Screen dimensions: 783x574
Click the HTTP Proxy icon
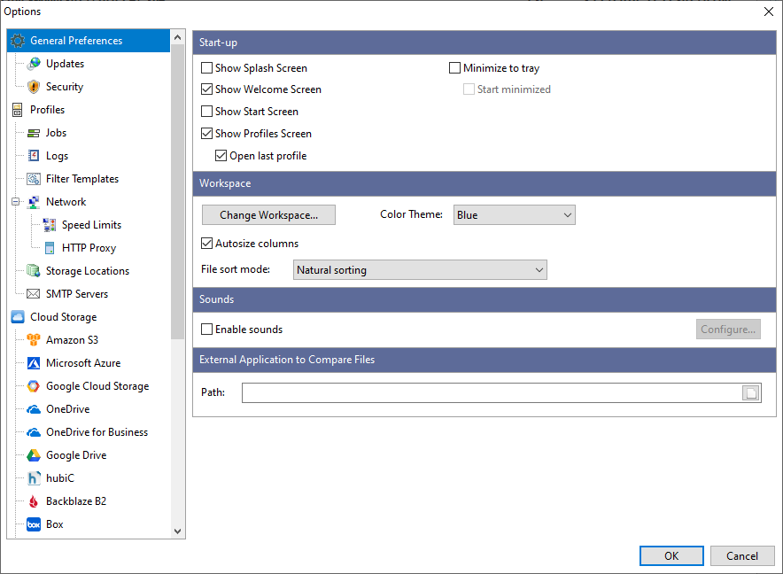pos(50,248)
